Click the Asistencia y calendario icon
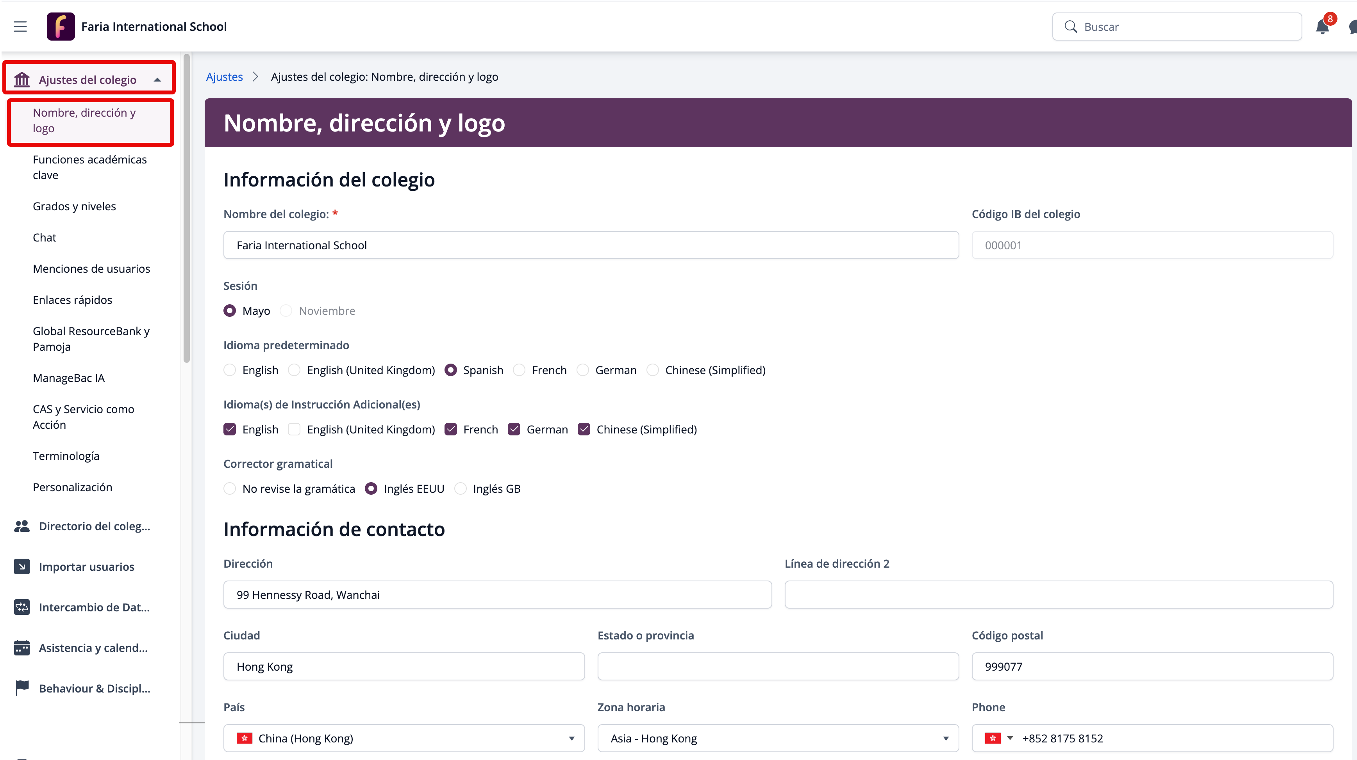Image resolution: width=1357 pixels, height=760 pixels. [21, 647]
